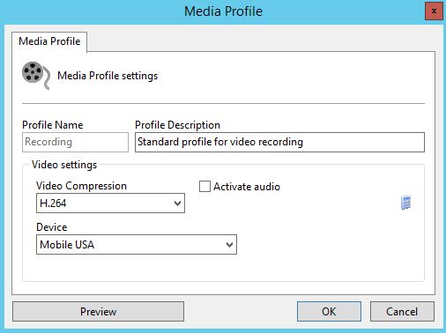This screenshot has width=446, height=333.
Task: Click the Profile Name Recording field
Action: point(75,142)
